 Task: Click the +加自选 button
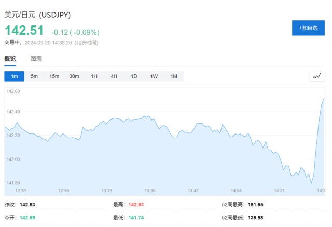(308, 28)
